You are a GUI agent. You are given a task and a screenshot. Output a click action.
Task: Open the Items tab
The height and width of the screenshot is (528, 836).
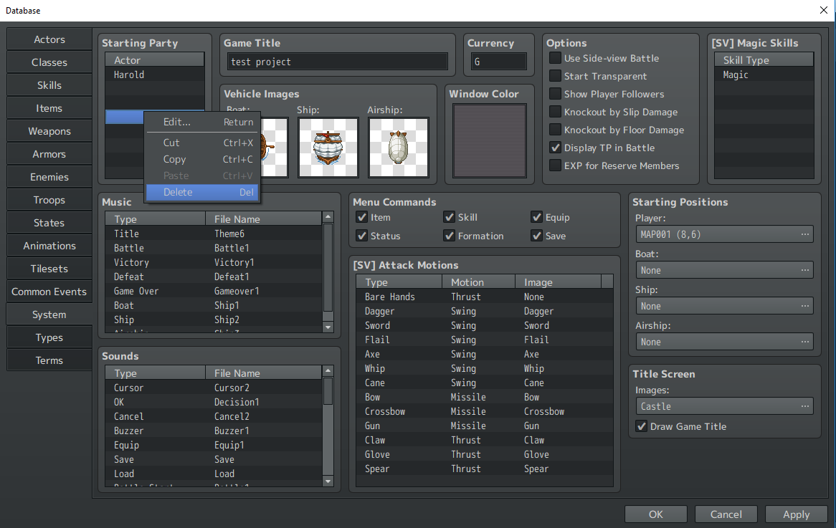pyautogui.click(x=49, y=108)
